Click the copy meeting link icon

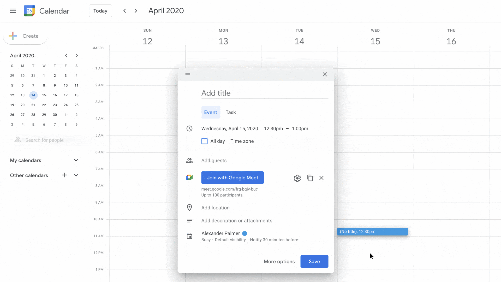pos(310,178)
